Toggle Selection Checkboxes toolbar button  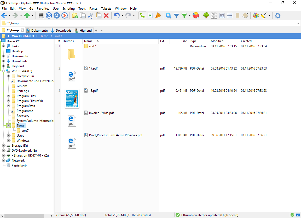click(x=150, y=16)
